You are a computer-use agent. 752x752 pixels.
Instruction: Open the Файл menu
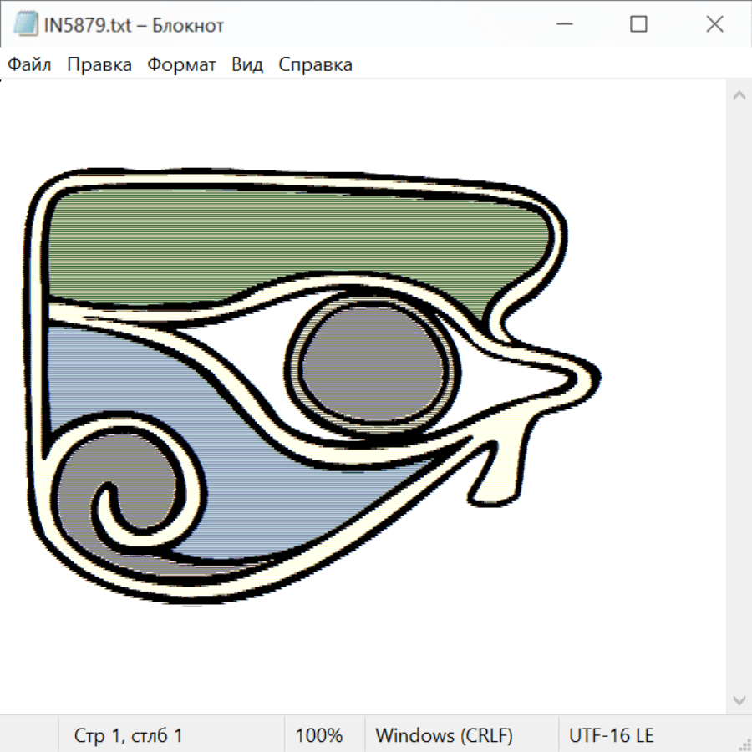29,64
